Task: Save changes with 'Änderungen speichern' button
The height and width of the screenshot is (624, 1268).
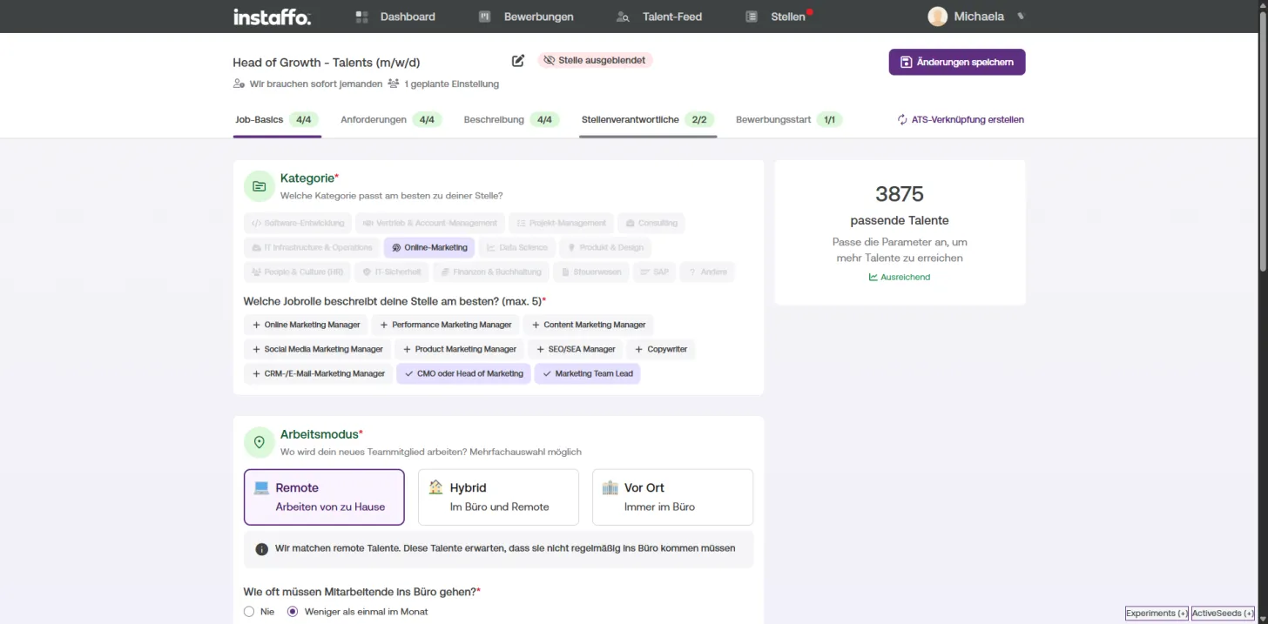Action: [x=957, y=62]
